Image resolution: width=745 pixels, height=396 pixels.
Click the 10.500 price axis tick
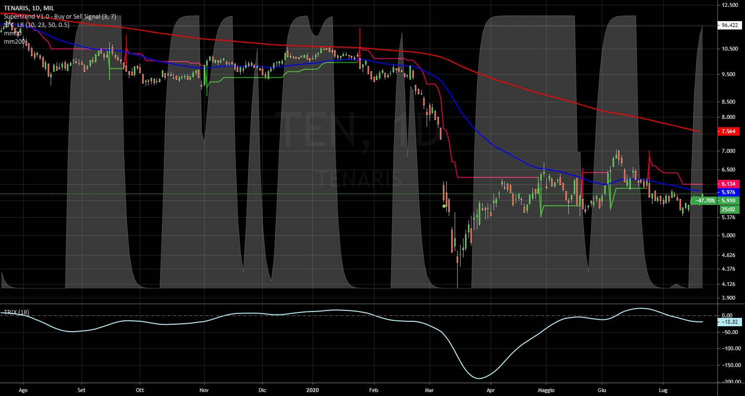[729, 49]
